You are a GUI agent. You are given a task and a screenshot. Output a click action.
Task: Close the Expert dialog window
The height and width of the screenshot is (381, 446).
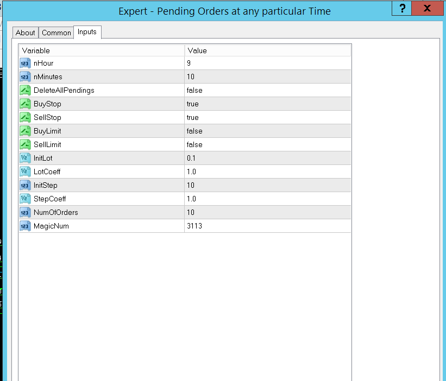[427, 8]
